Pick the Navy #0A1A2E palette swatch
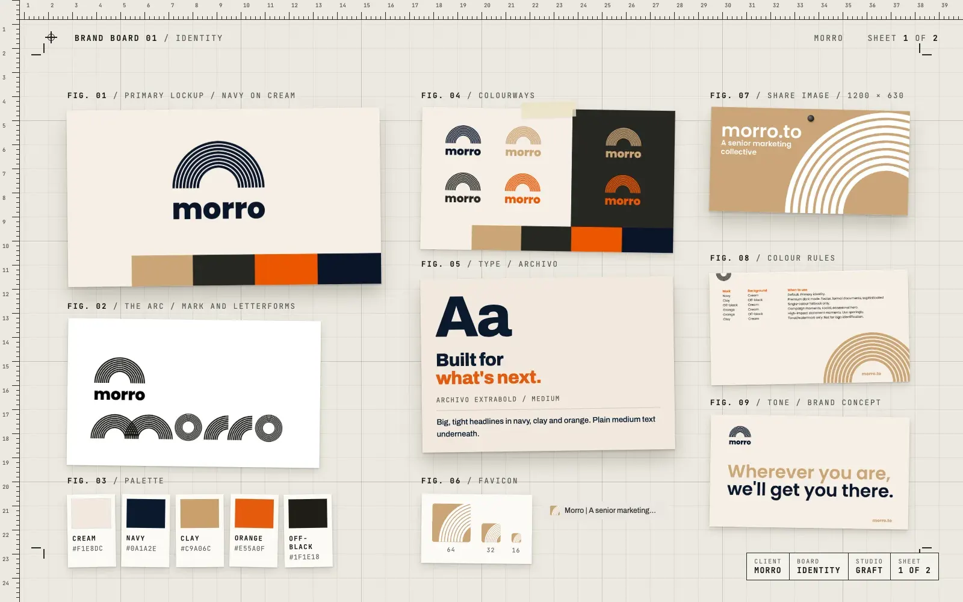963x602 pixels. pyautogui.click(x=146, y=530)
